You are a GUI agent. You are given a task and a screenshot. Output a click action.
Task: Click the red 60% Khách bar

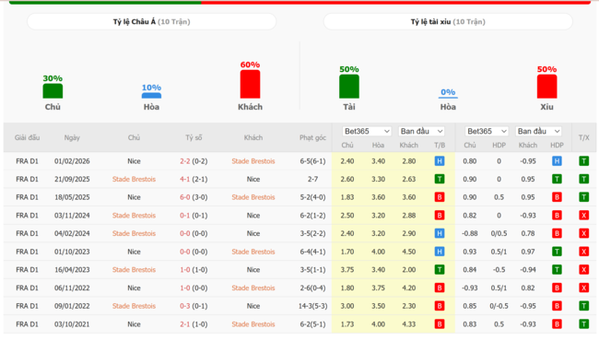pyautogui.click(x=251, y=85)
